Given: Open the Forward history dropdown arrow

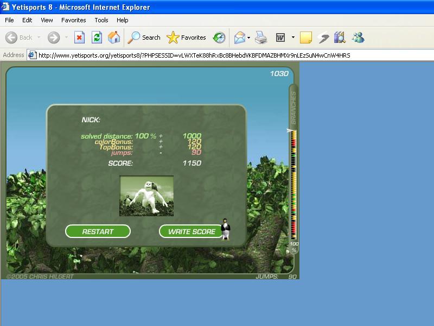Looking at the screenshot, I should [66, 37].
